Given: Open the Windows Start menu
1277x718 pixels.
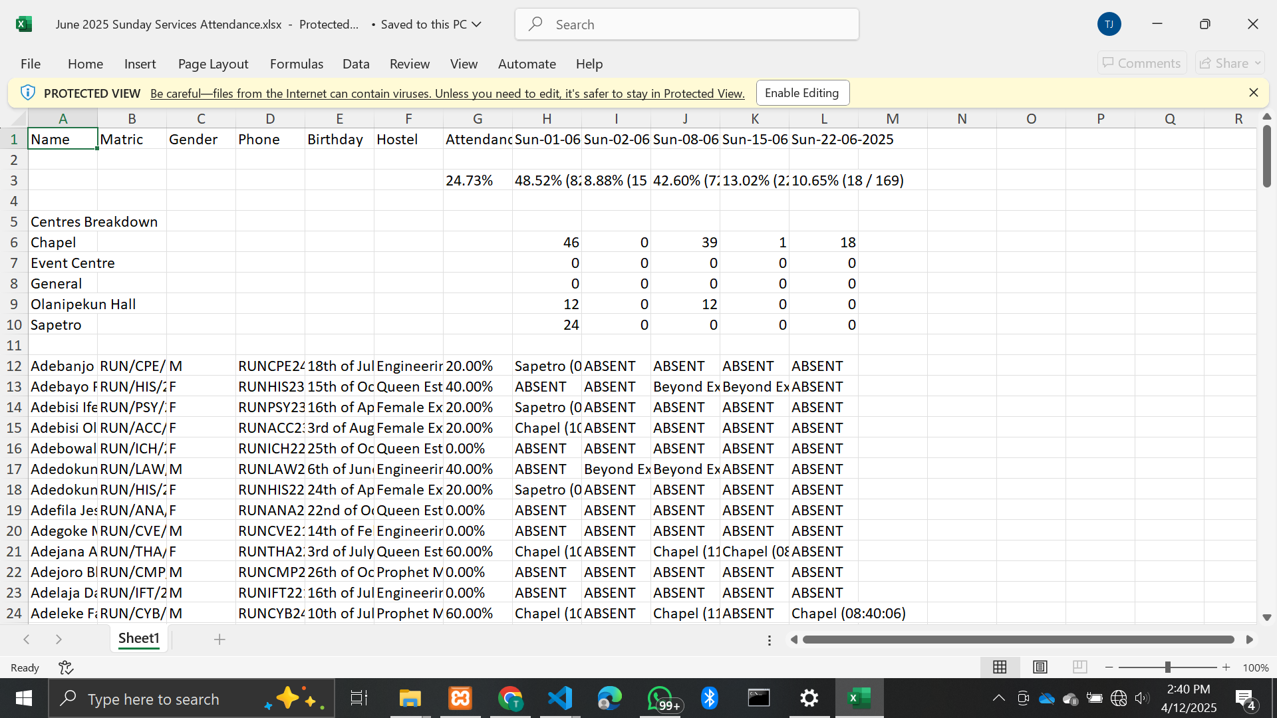Looking at the screenshot, I should tap(24, 698).
